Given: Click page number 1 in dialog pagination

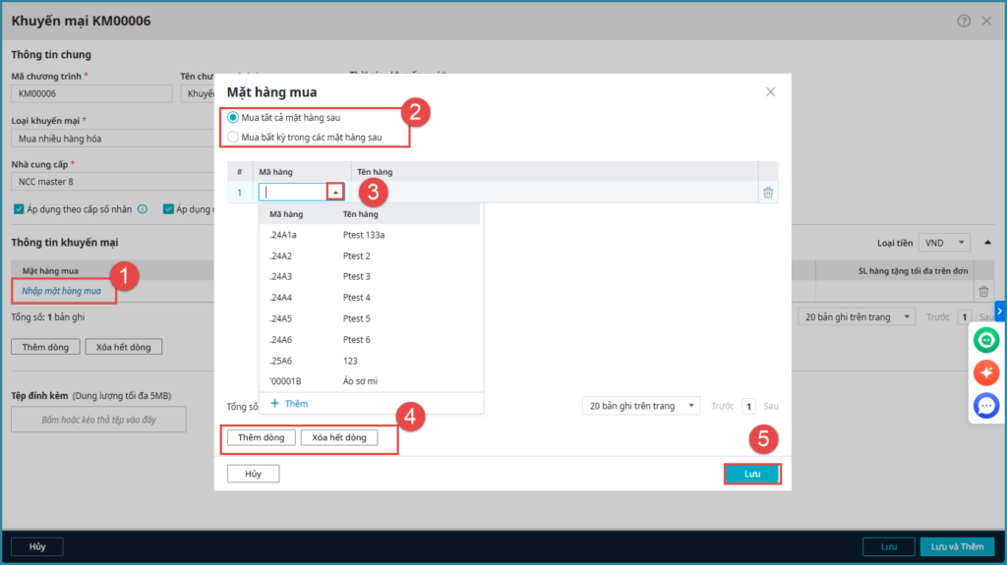Looking at the screenshot, I should (x=748, y=407).
